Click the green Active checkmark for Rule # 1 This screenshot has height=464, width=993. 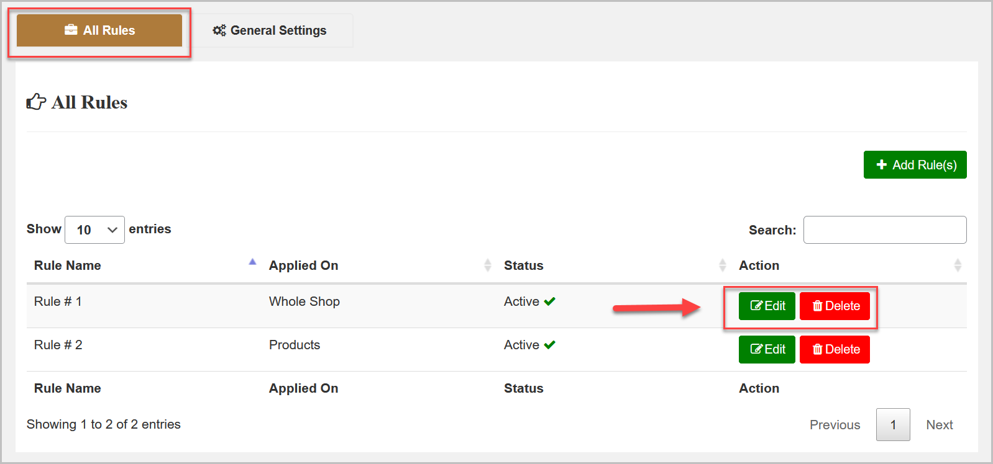[x=549, y=301]
